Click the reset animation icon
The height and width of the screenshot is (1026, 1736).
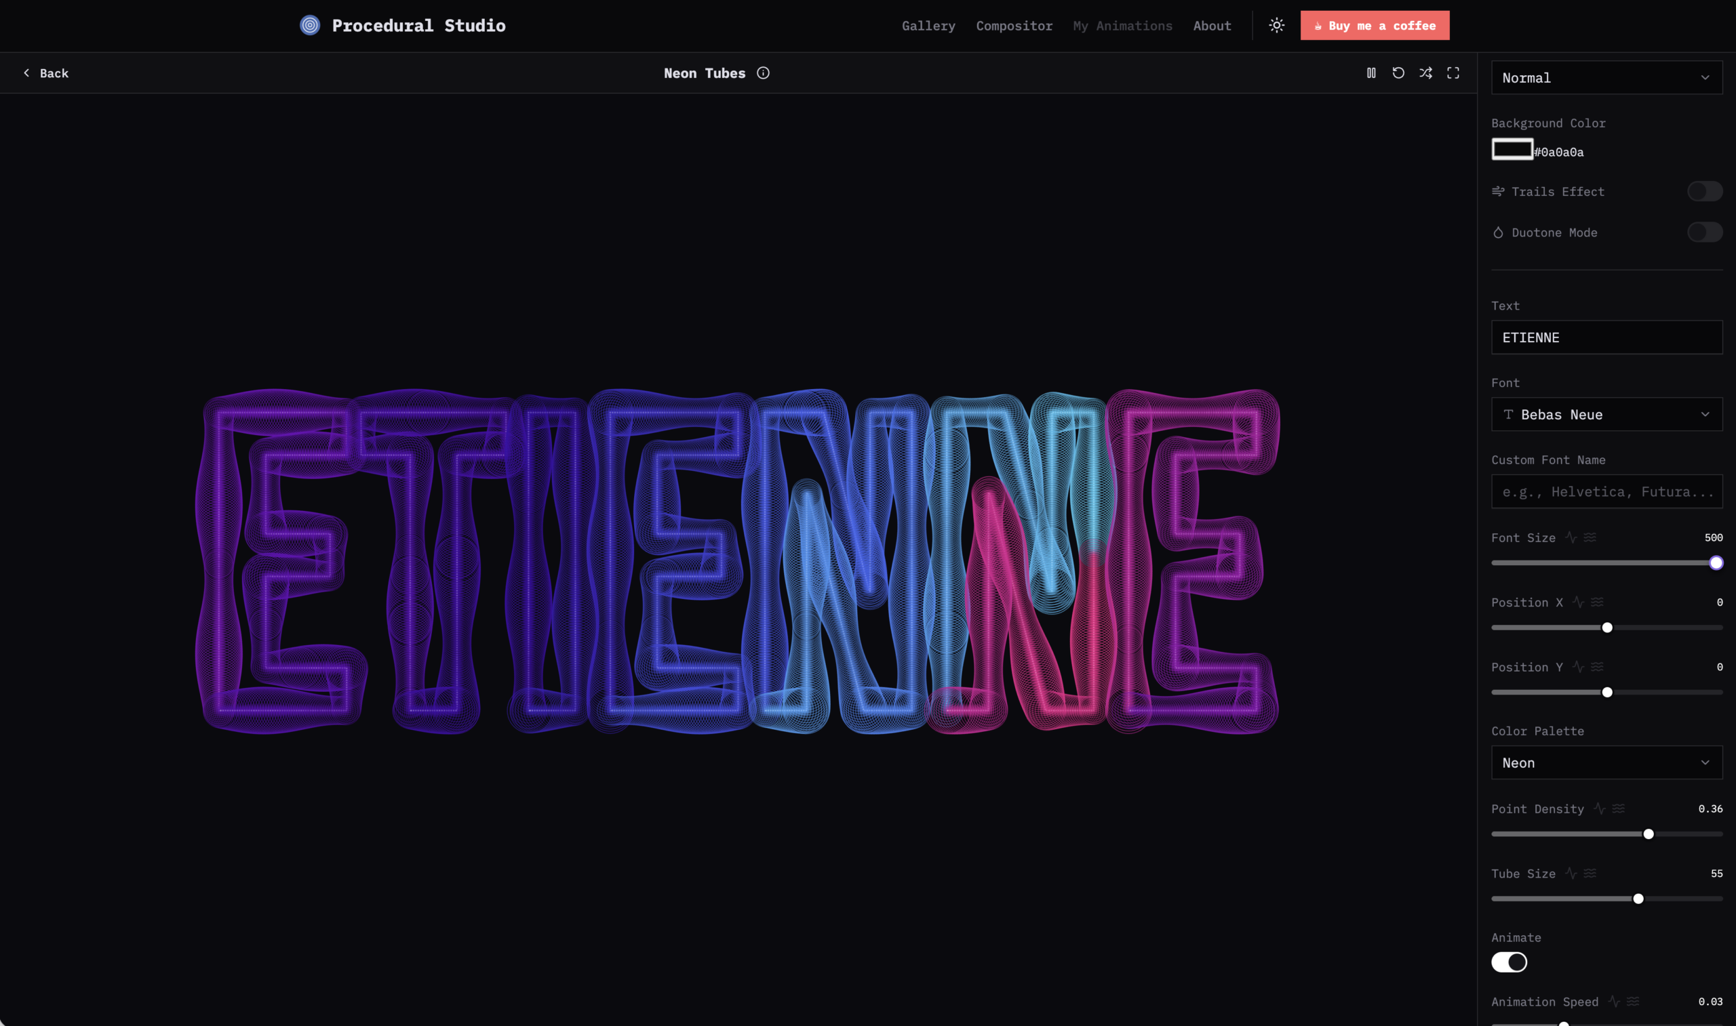(1398, 73)
